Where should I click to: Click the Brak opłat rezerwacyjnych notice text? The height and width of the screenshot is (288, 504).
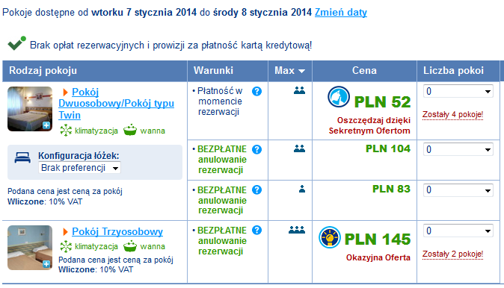point(171,46)
